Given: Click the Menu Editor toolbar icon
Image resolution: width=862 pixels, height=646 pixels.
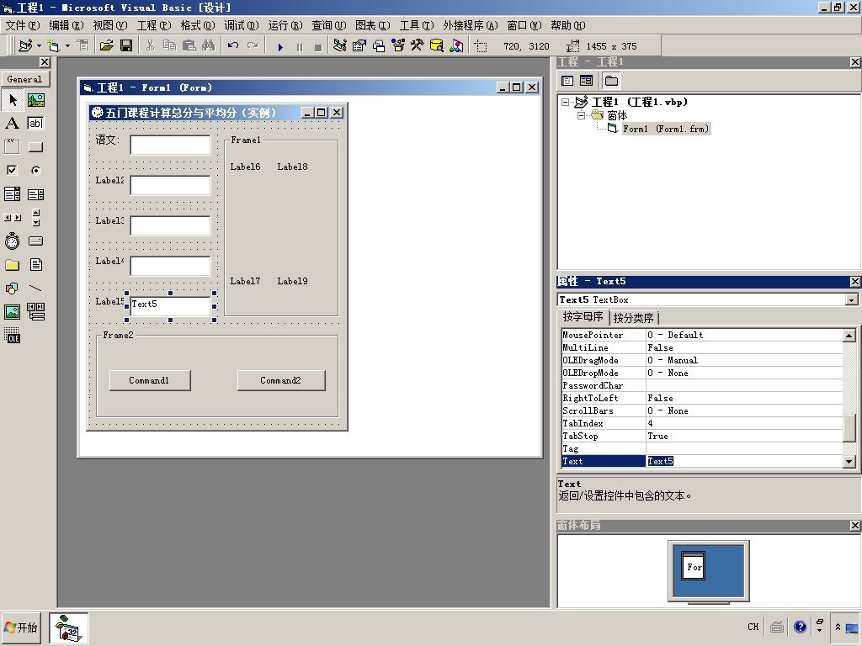Looking at the screenshot, I should click(x=83, y=45).
